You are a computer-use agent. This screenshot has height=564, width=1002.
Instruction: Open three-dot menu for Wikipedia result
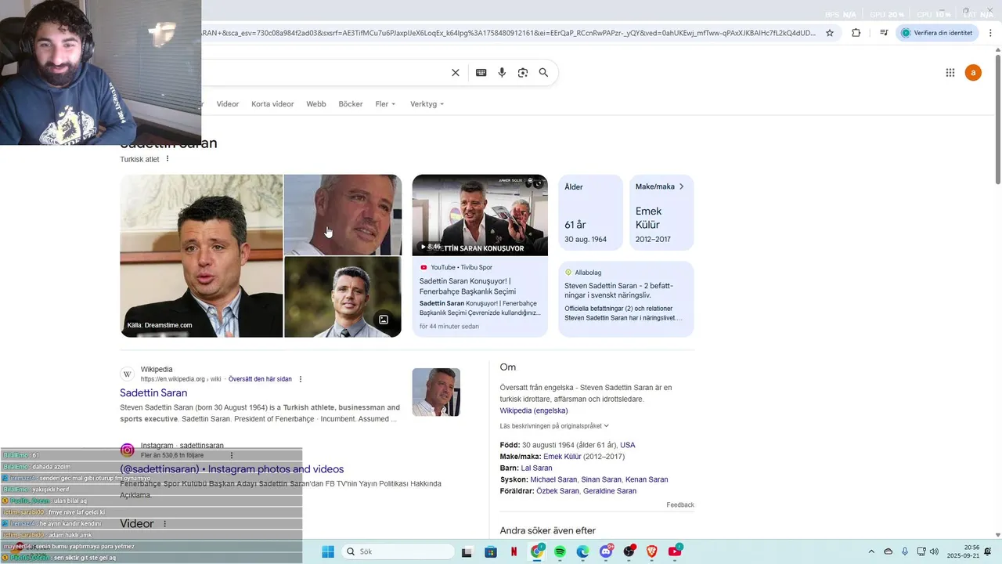tap(301, 379)
